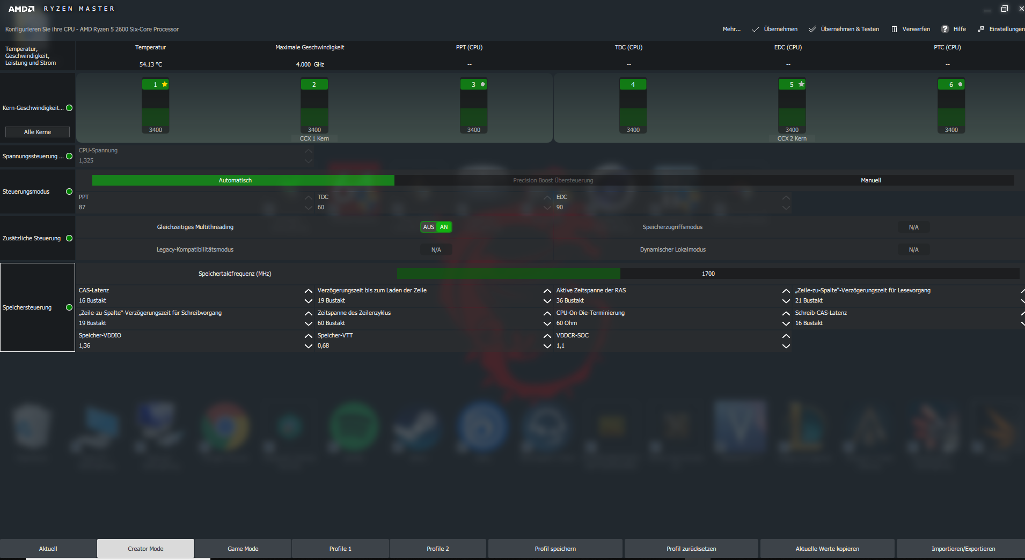Switch Multithreading to AUS
This screenshot has height=560, width=1025.
[x=429, y=227]
